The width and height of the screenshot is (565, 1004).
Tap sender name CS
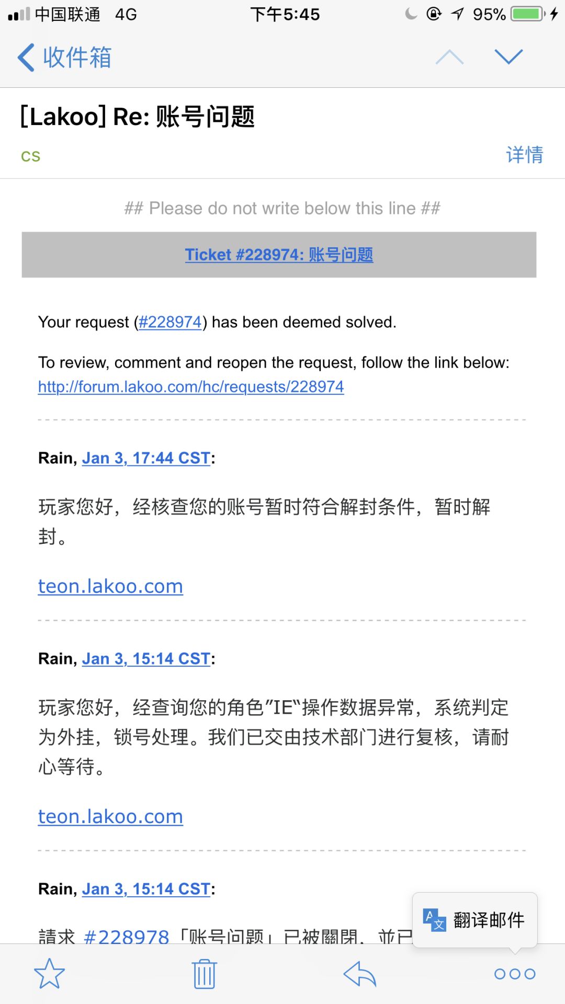[30, 156]
